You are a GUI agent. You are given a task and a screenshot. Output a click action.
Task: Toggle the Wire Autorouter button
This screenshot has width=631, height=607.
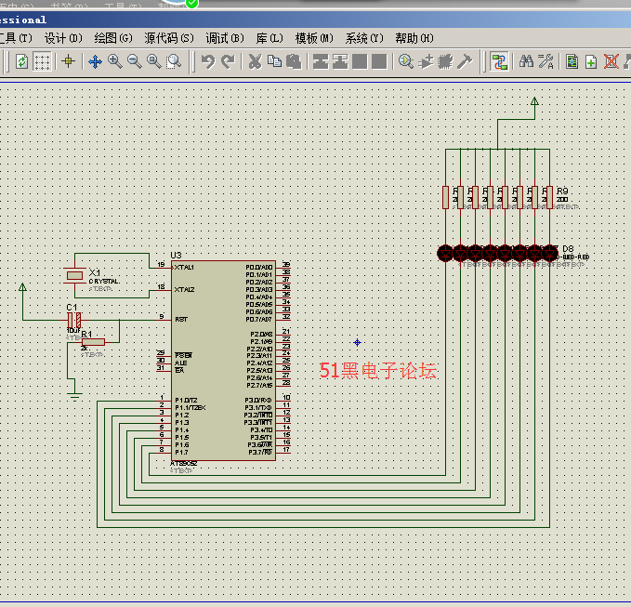499,61
